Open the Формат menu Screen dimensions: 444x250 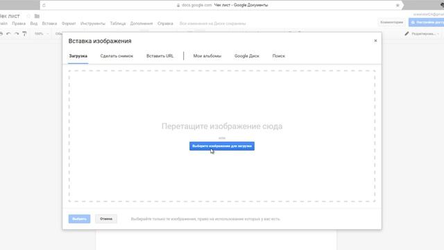69,24
